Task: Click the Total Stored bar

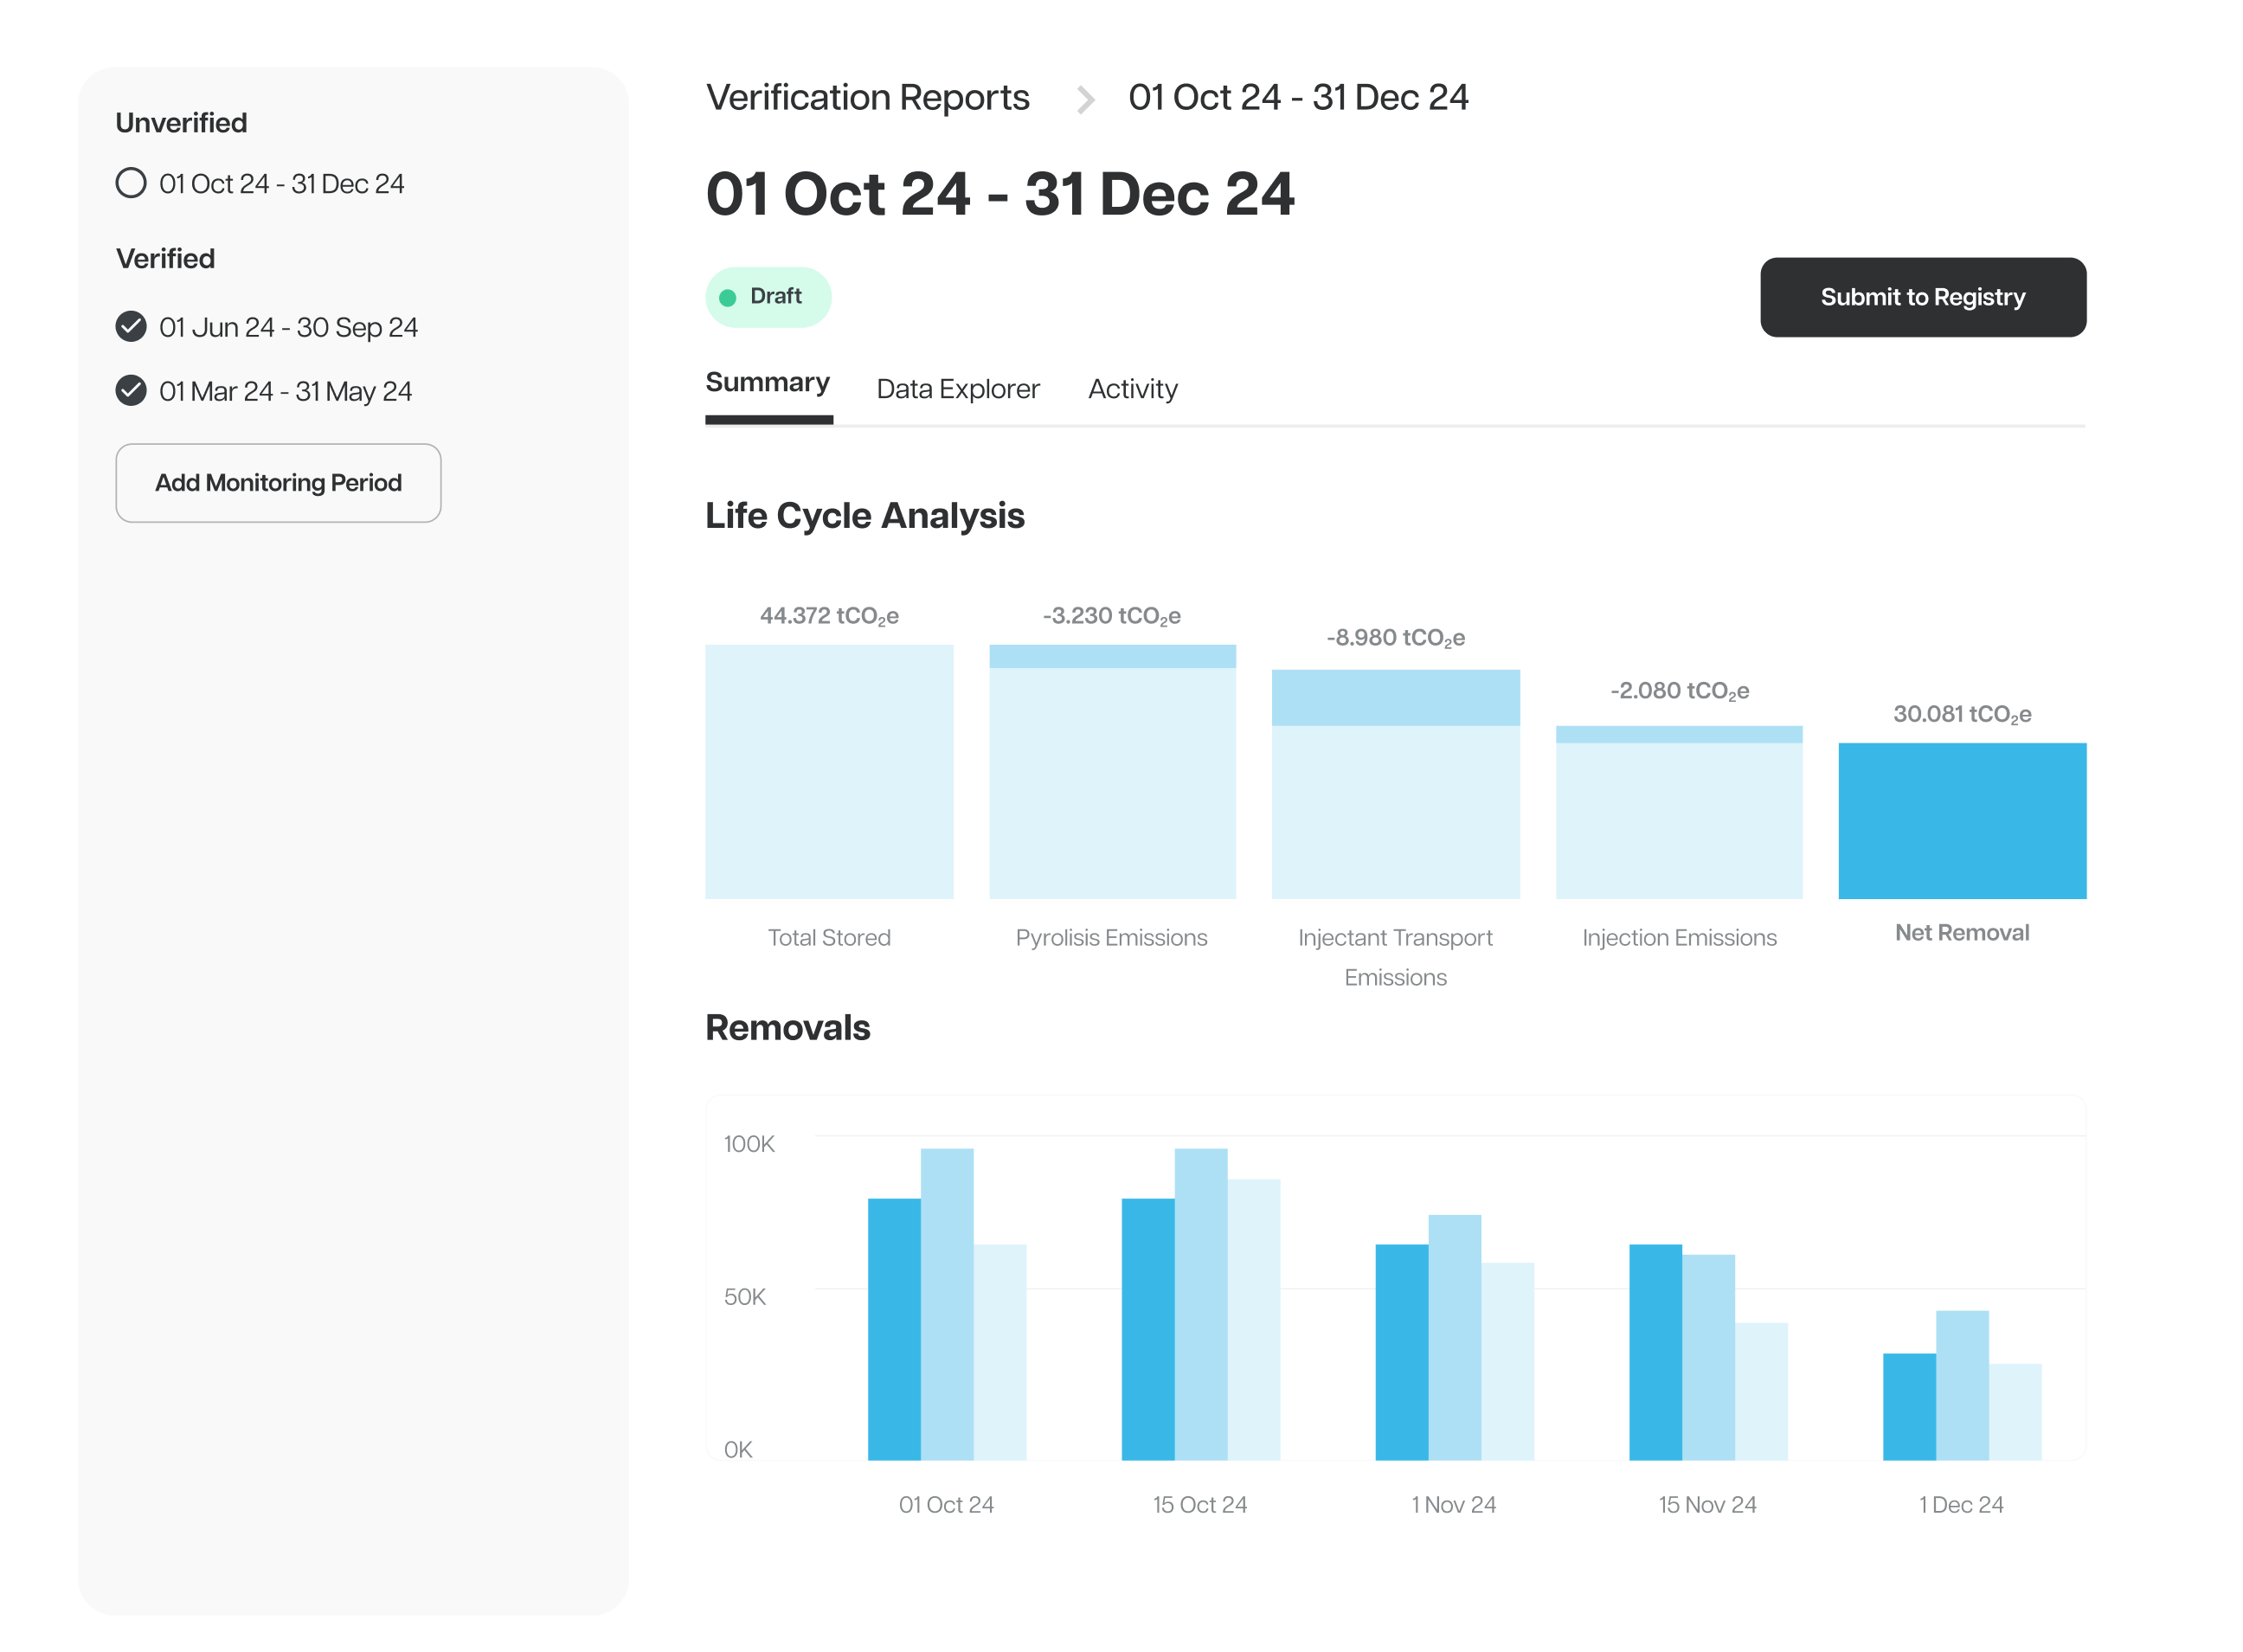Action: coord(829,771)
